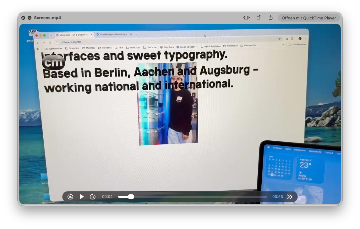
Task: Open the Streaming bookmark folder
Action: [x=72, y=48]
